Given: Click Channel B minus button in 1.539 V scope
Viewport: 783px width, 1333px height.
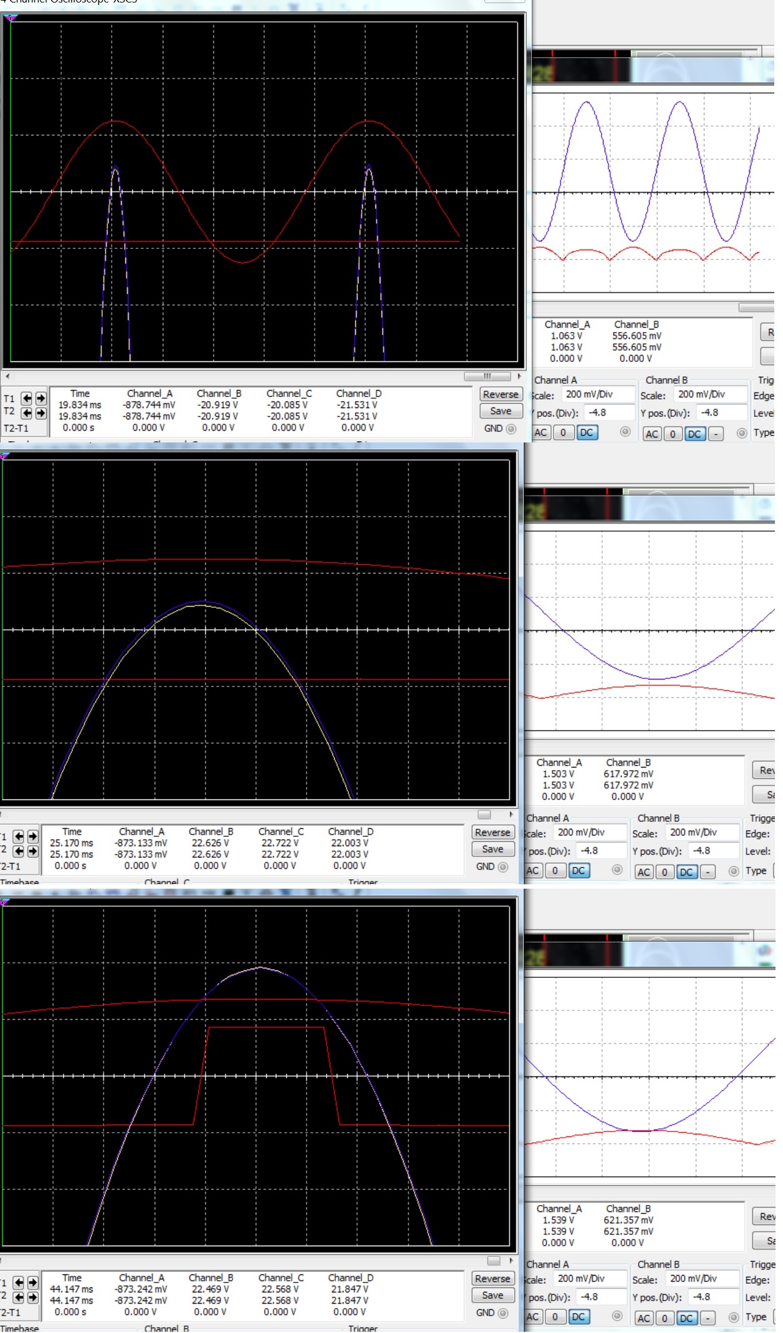Looking at the screenshot, I should point(708,1319).
